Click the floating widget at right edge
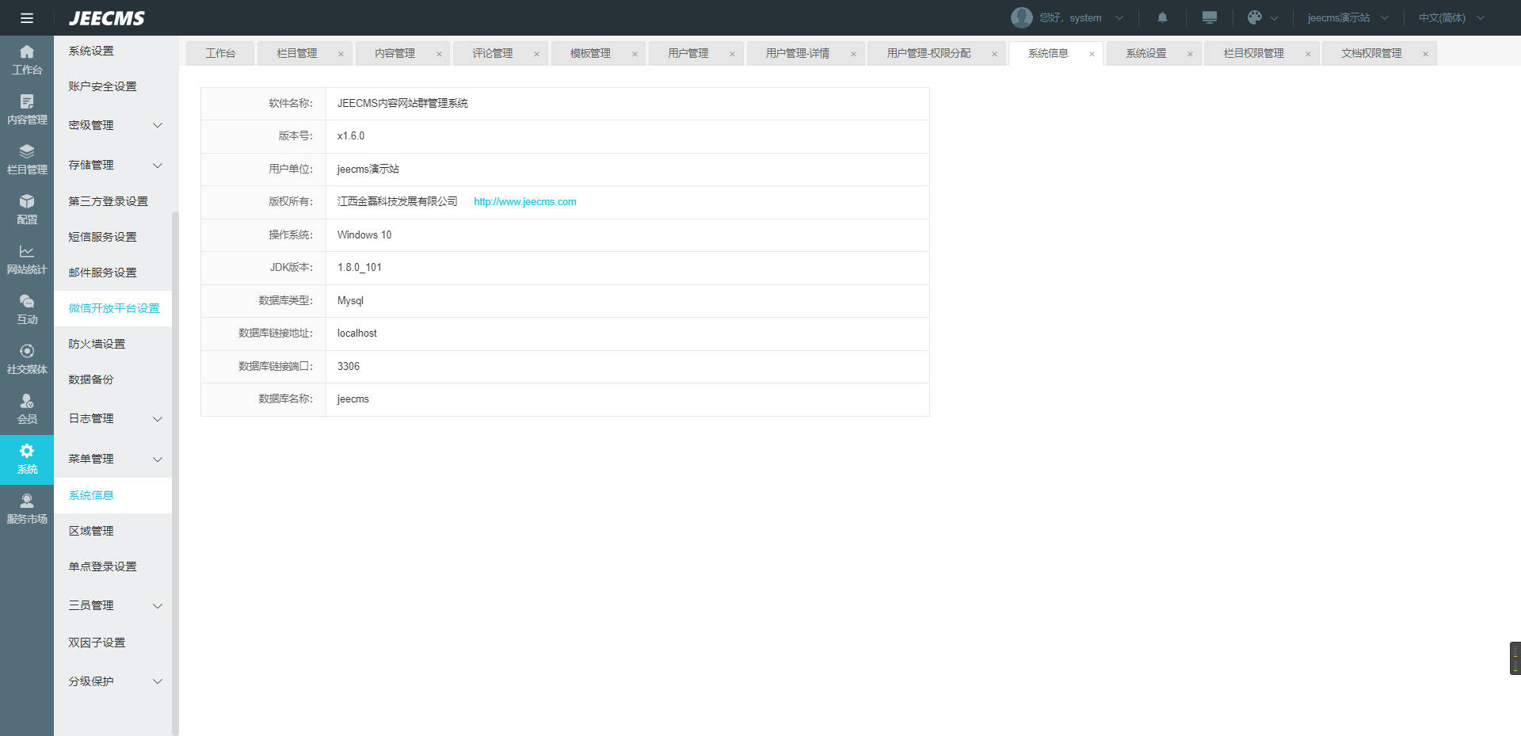Viewport: 1521px width, 736px height. [x=1515, y=658]
